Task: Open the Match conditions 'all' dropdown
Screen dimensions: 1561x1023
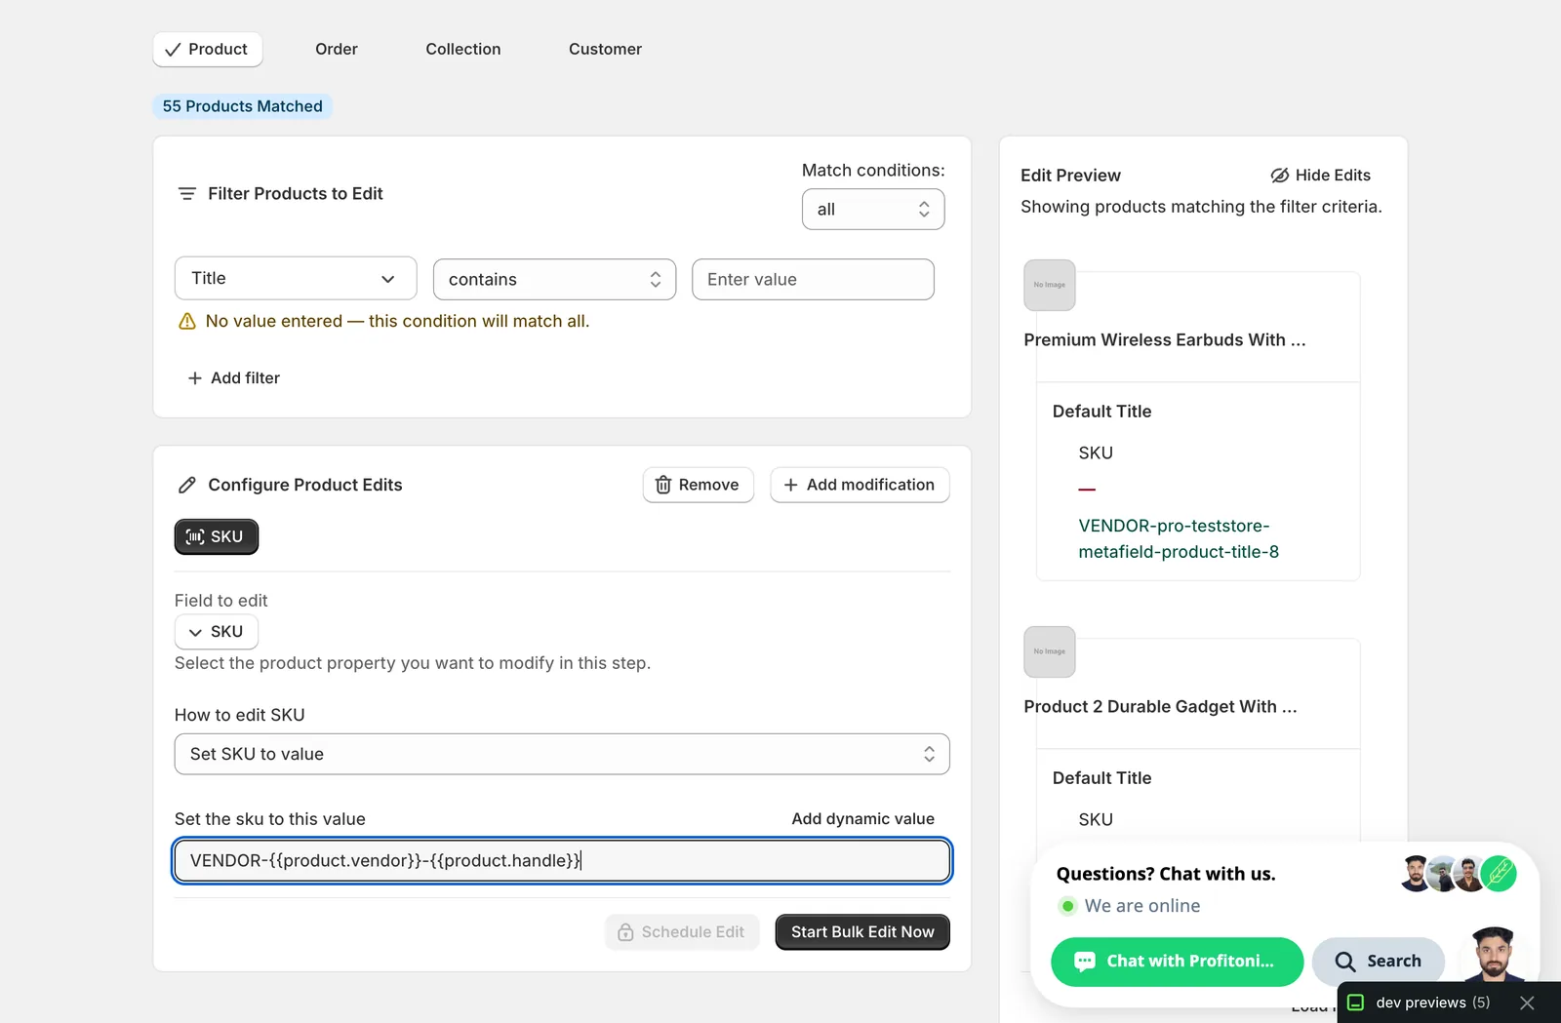Action: click(873, 209)
